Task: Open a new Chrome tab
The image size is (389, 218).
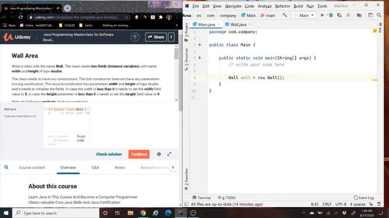Action: tap(67, 8)
